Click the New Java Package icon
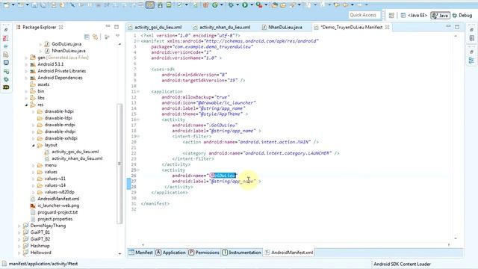 point(206,5)
